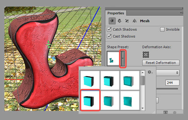Open the Shape Preset dropdown arrow
This screenshot has width=188, height=120.
123,59
